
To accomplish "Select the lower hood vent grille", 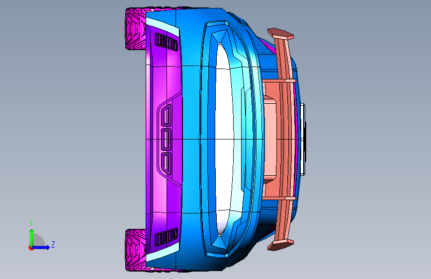I will 167,237.
